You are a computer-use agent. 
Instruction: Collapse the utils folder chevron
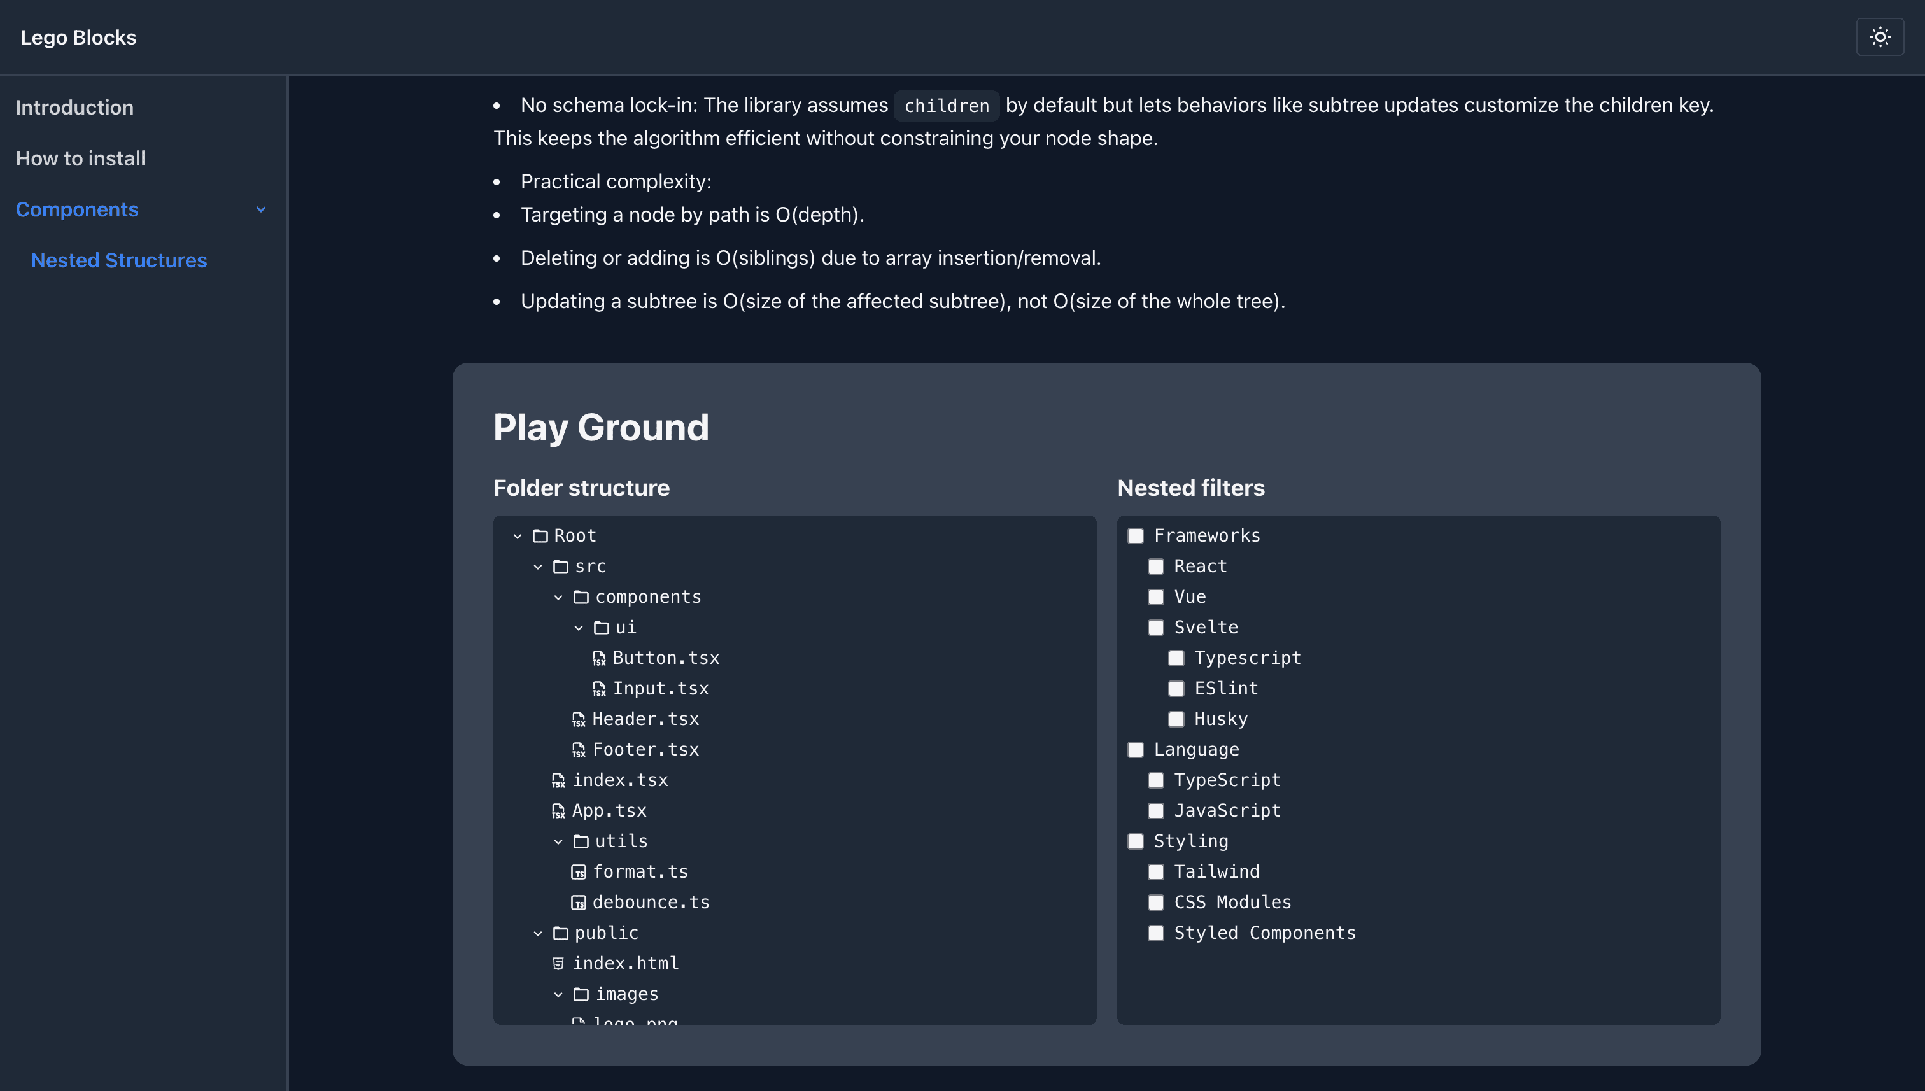pos(558,841)
